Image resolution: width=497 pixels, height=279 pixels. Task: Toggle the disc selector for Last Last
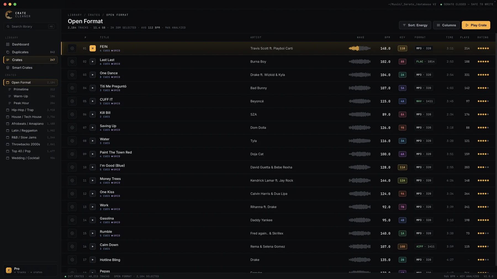[72, 62]
